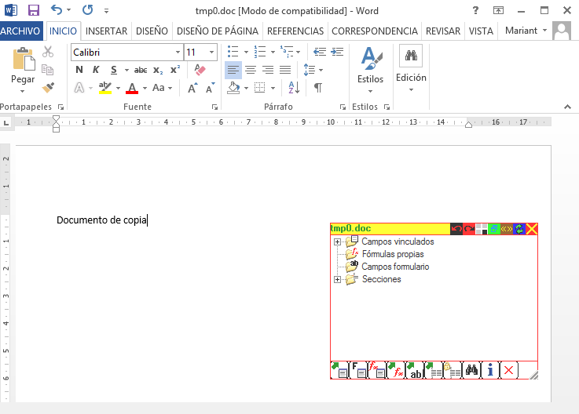Open the font color dropdown arrow

[x=145, y=88]
